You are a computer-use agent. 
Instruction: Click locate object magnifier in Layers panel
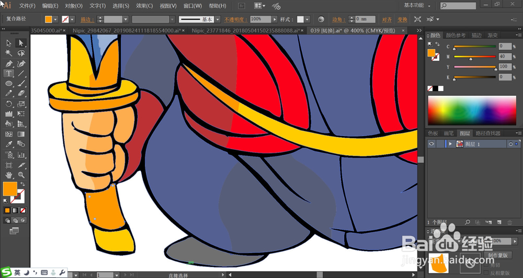point(468,223)
